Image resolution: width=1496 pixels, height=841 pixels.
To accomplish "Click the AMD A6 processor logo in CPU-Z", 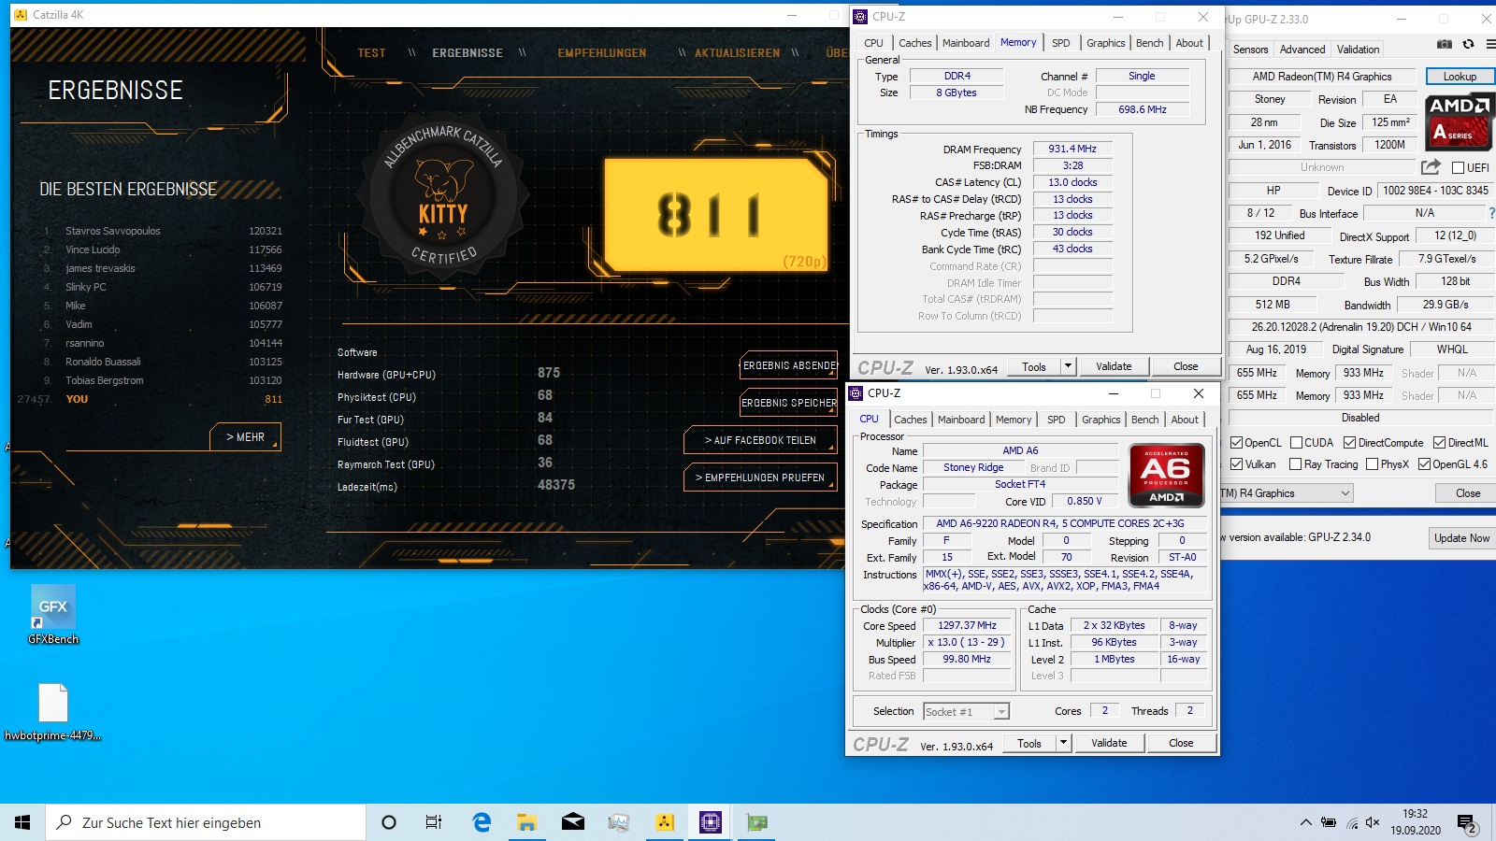I will [x=1166, y=476].
